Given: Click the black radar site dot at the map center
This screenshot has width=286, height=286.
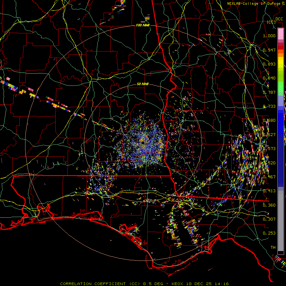Looking at the screenshot, I should (143, 143).
